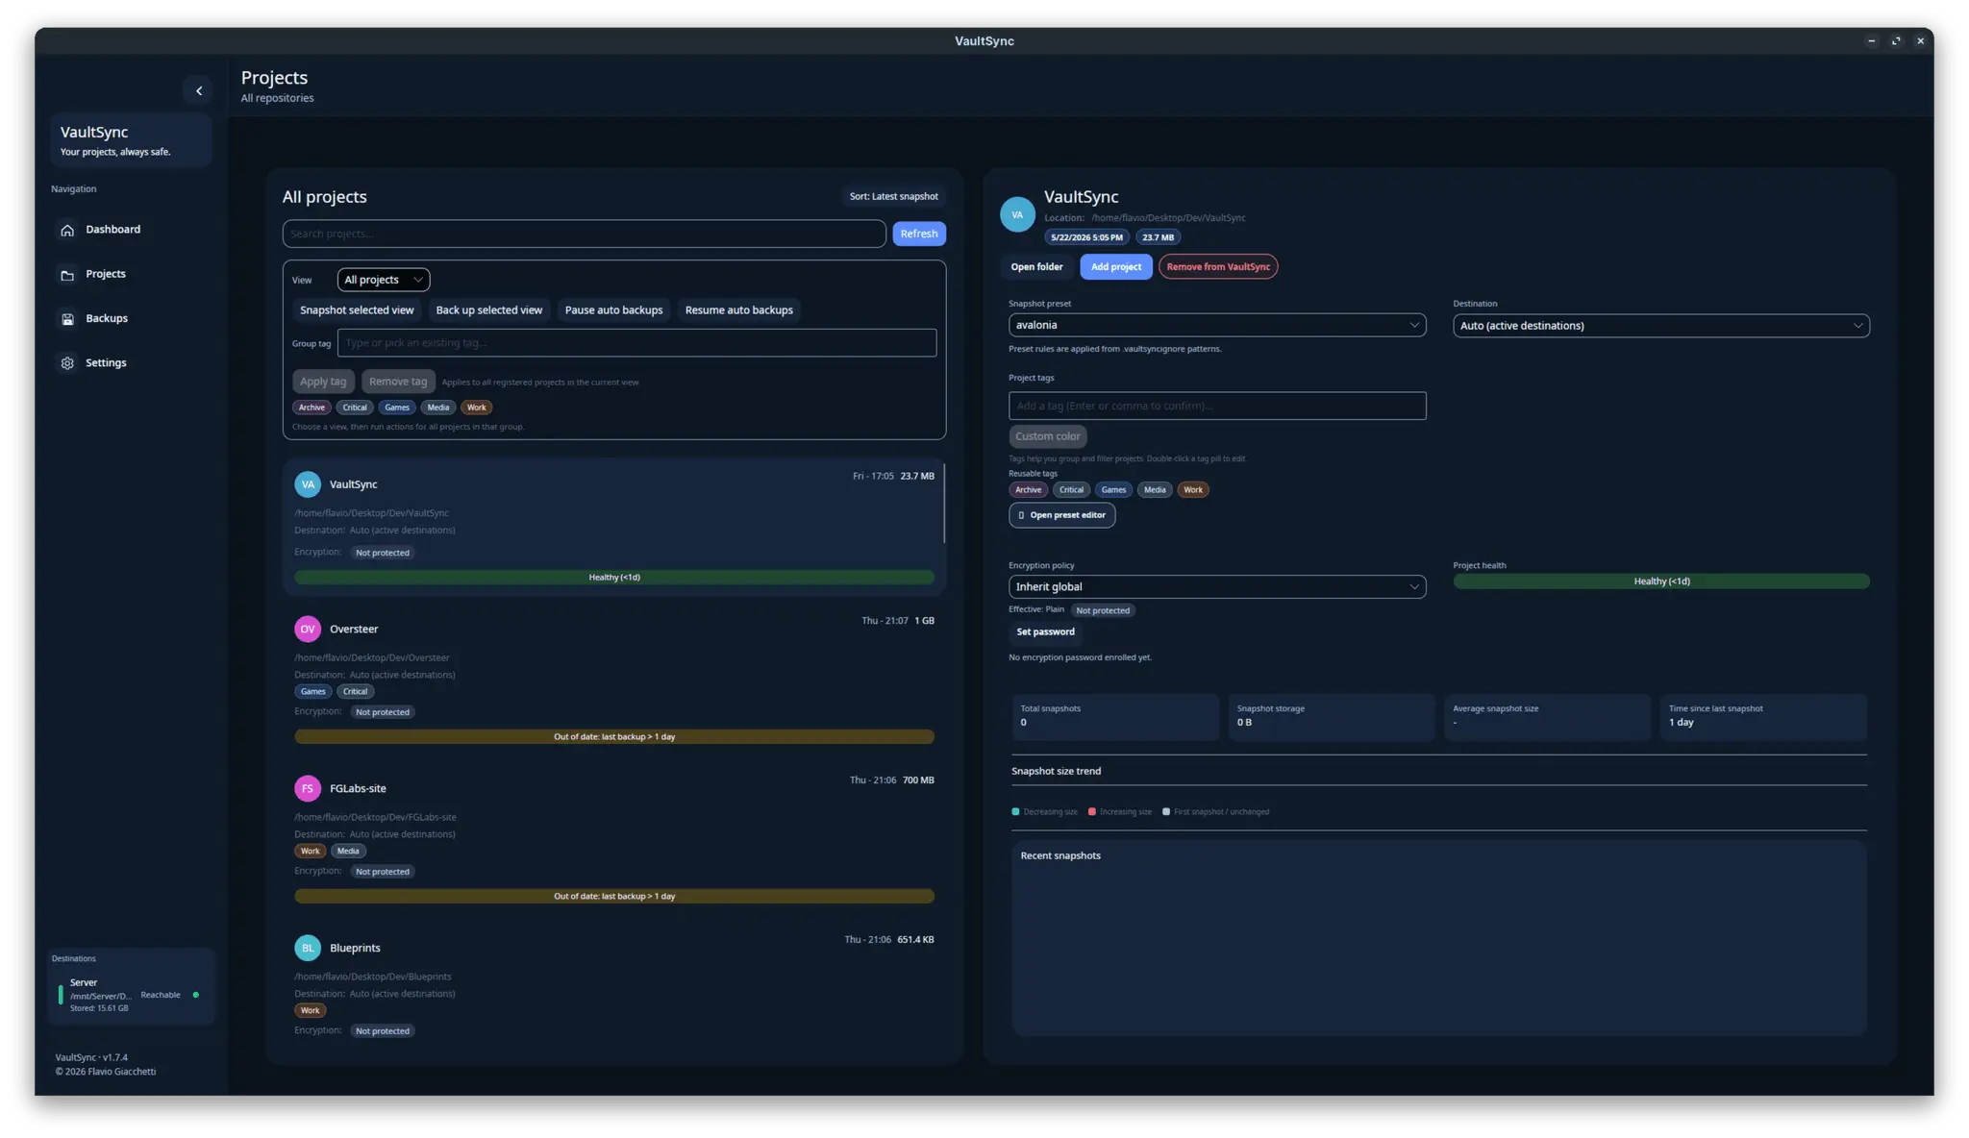This screenshot has height=1138, width=1969.
Task: Click the Apply tag button
Action: click(323, 382)
